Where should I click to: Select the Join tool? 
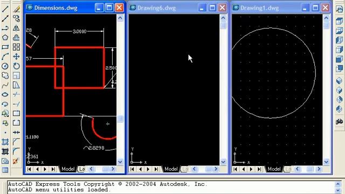(x=16, y=133)
